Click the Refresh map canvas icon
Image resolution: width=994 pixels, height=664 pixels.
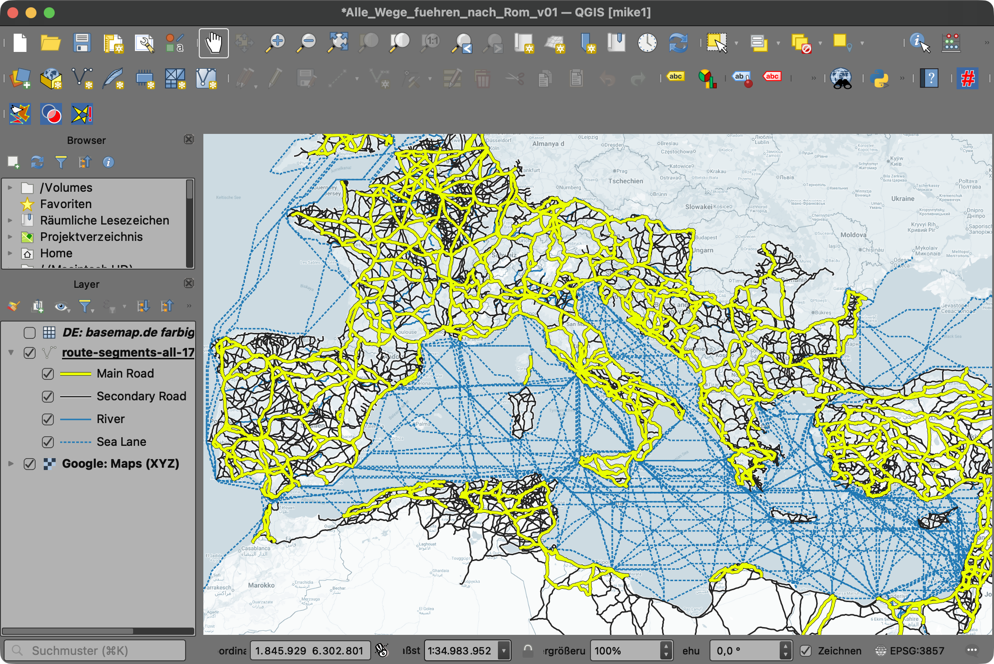(678, 43)
